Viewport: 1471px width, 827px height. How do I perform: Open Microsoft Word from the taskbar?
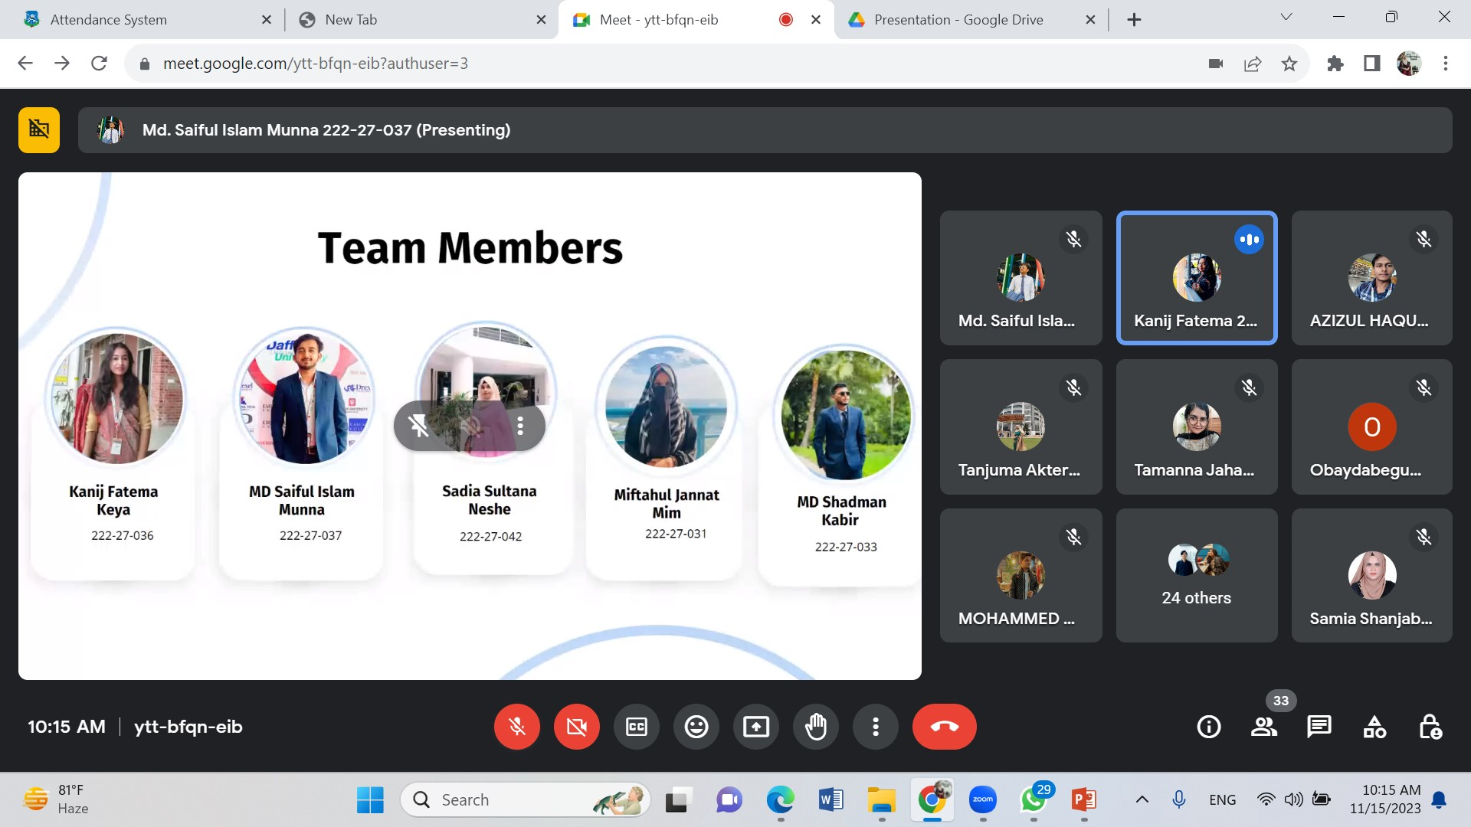pos(831,800)
